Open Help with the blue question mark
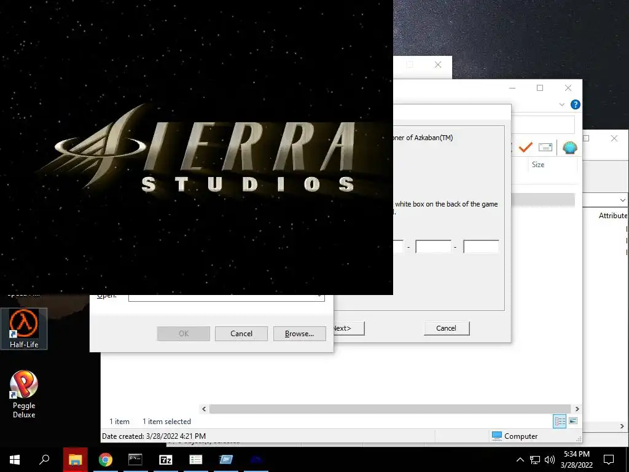This screenshot has height=472, width=629. [575, 104]
